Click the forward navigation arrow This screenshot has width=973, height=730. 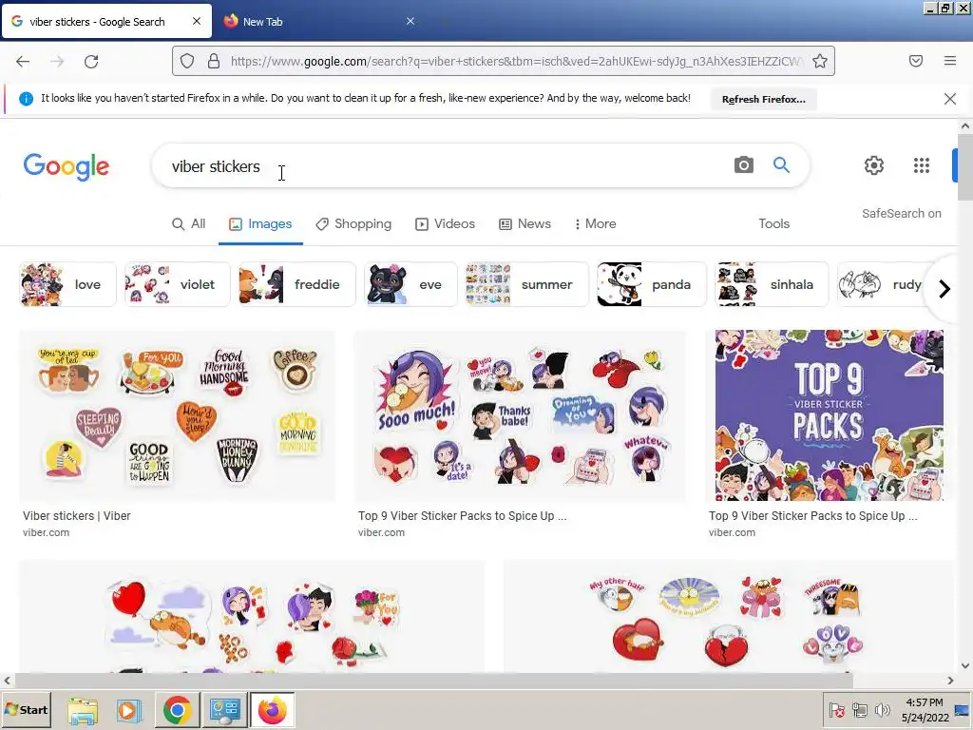pyautogui.click(x=57, y=61)
